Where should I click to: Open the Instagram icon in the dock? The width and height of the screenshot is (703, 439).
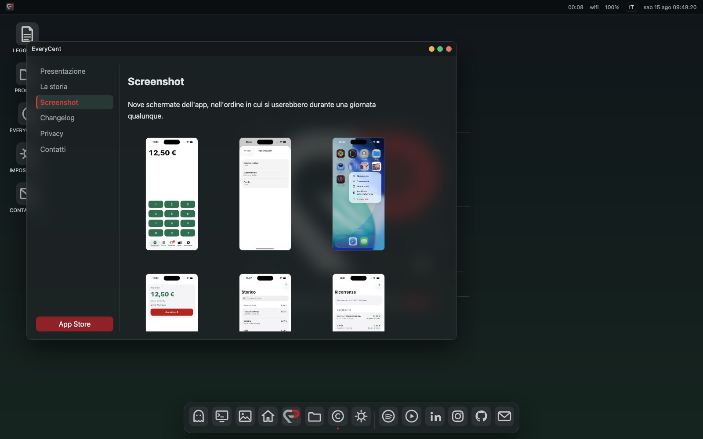pyautogui.click(x=458, y=416)
